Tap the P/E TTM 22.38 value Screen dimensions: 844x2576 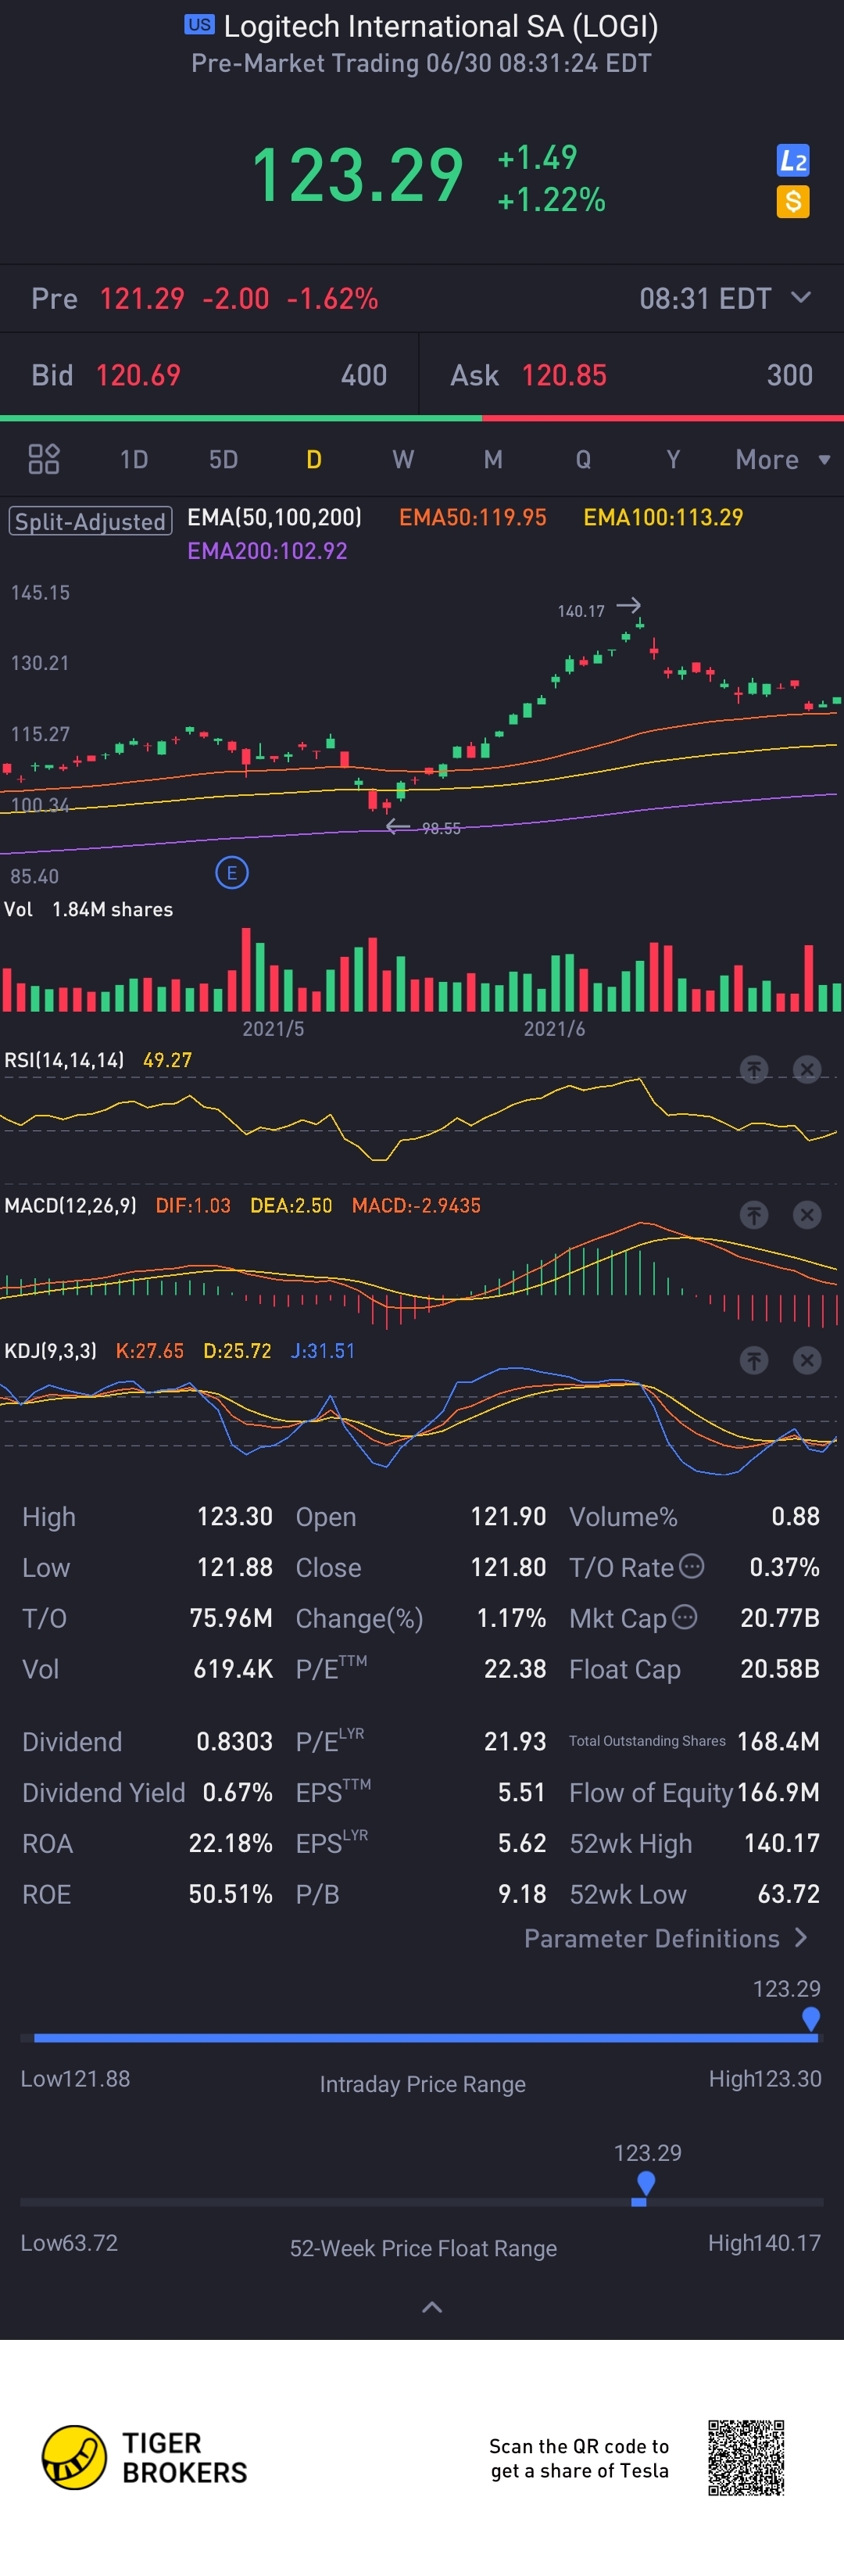(x=515, y=1669)
